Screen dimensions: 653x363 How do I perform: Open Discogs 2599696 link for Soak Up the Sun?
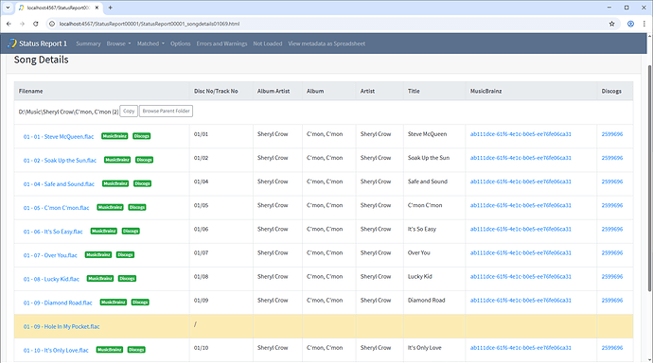pos(612,158)
